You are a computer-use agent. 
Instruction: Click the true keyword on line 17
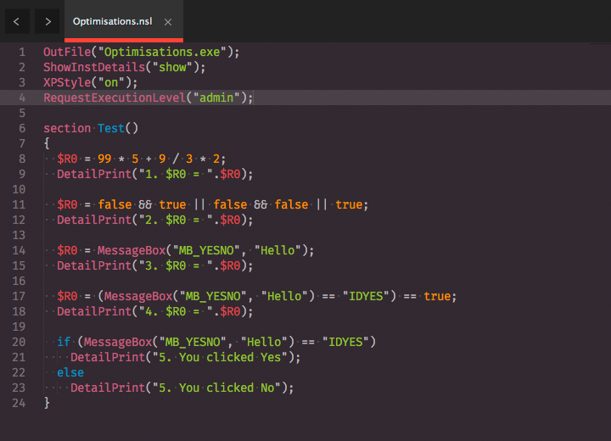coord(437,296)
